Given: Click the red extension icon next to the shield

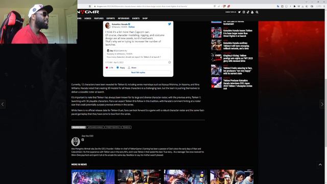Looking at the screenshot, I should point(228,6).
